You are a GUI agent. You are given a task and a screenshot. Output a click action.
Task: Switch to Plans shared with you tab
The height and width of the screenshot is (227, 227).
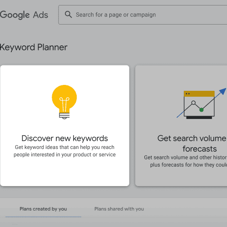(x=119, y=209)
